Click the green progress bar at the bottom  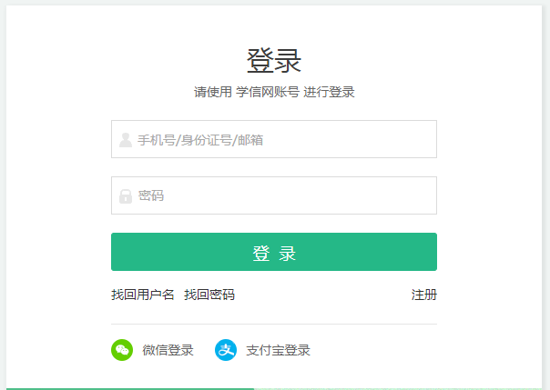coord(127,388)
